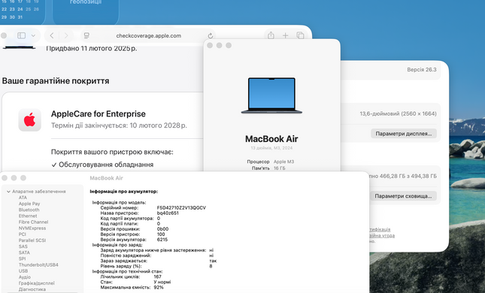Image resolution: width=485 pixels, height=293 pixels.
Task: Click cycle count value 167
Action: click(157, 276)
